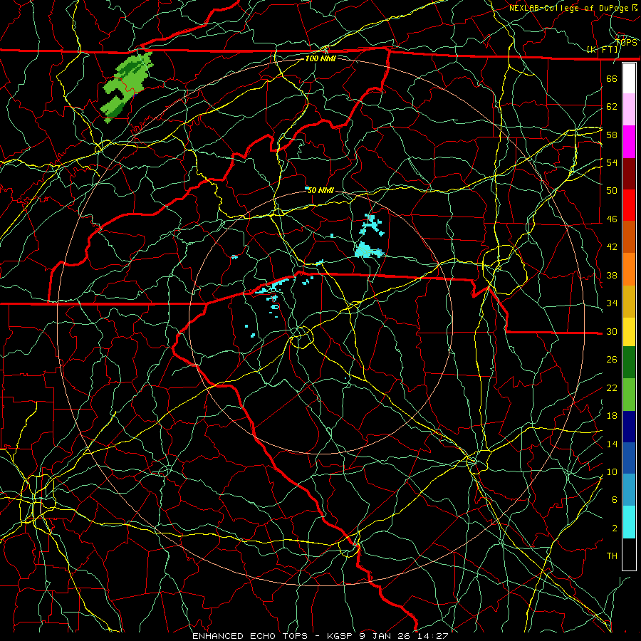
Task: Click the 'TH' legend label
Action: [612, 556]
